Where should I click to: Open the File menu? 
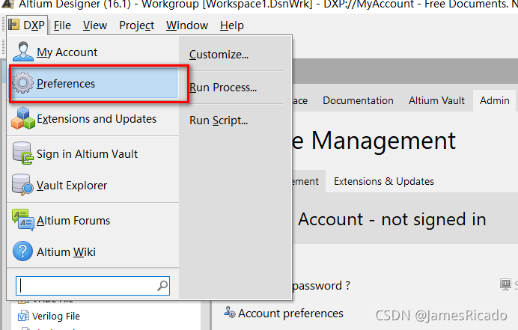(x=62, y=25)
